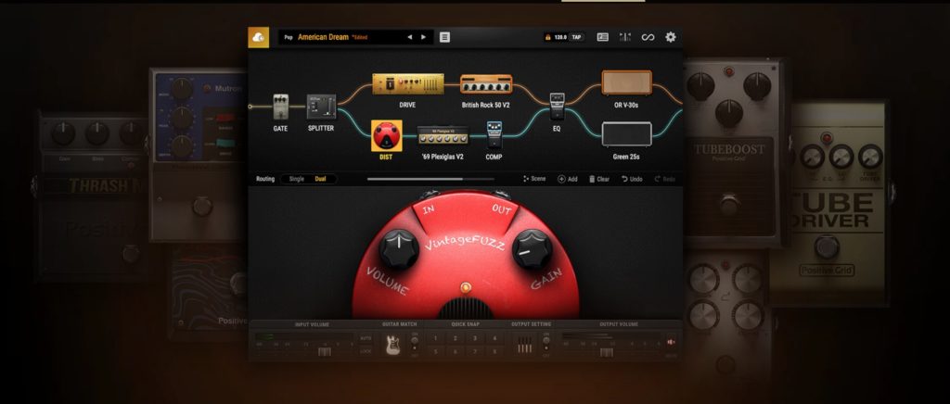Select Quick Snap slot 4
950x404 pixels.
(494, 338)
